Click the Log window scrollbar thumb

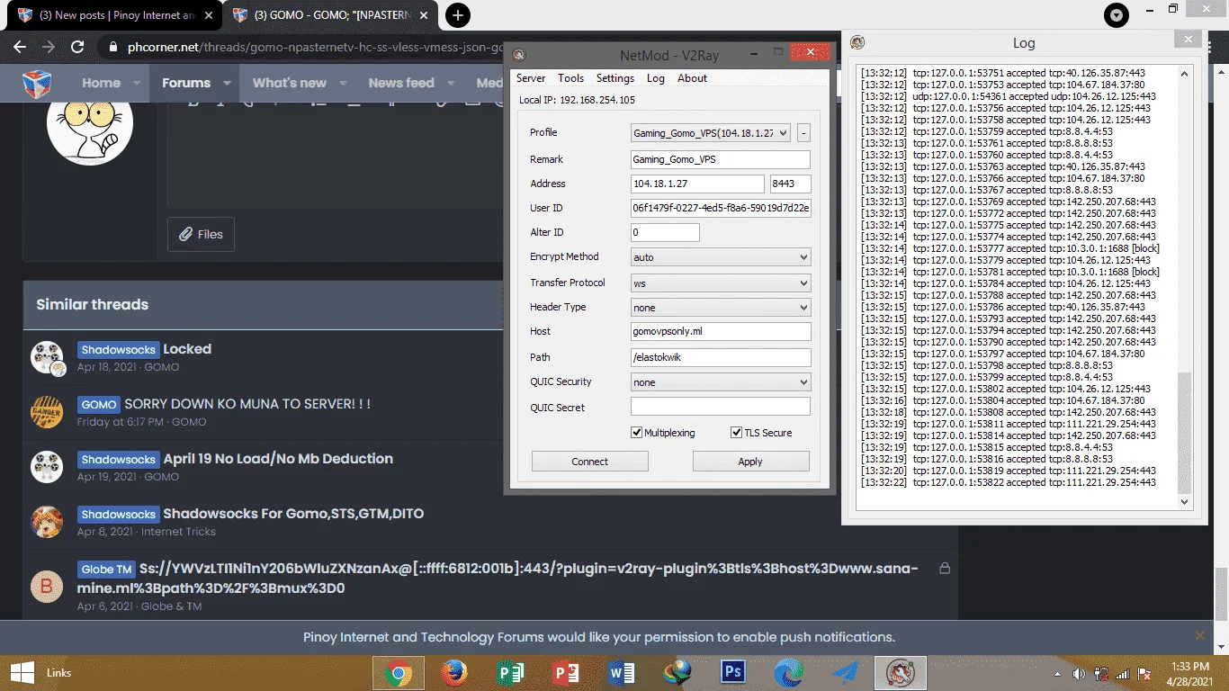click(1184, 432)
